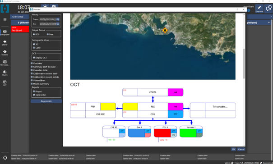The width and height of the screenshot is (273, 164).
Task: Open the To date picker dropdown
Action: (x=58, y=24)
